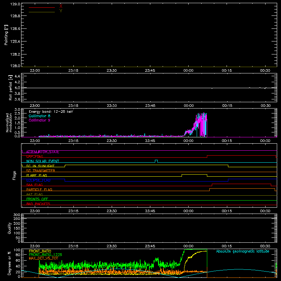Click the 'Absolute geomagnetic latitude' legend text
This screenshot has height=281, width=281.
point(243,251)
